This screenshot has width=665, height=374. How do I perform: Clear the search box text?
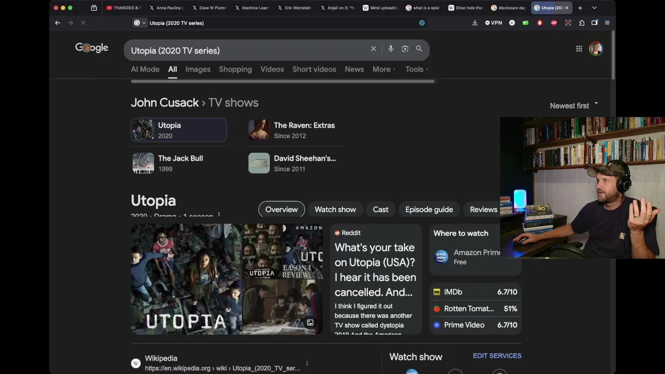tap(373, 49)
